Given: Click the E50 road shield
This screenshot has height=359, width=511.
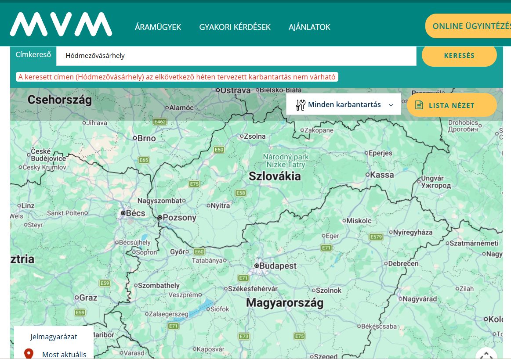Looking at the screenshot, I should (x=219, y=150).
